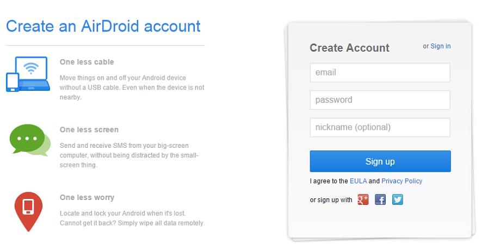
Task: Click the red phone location pin icon
Action: (28, 211)
